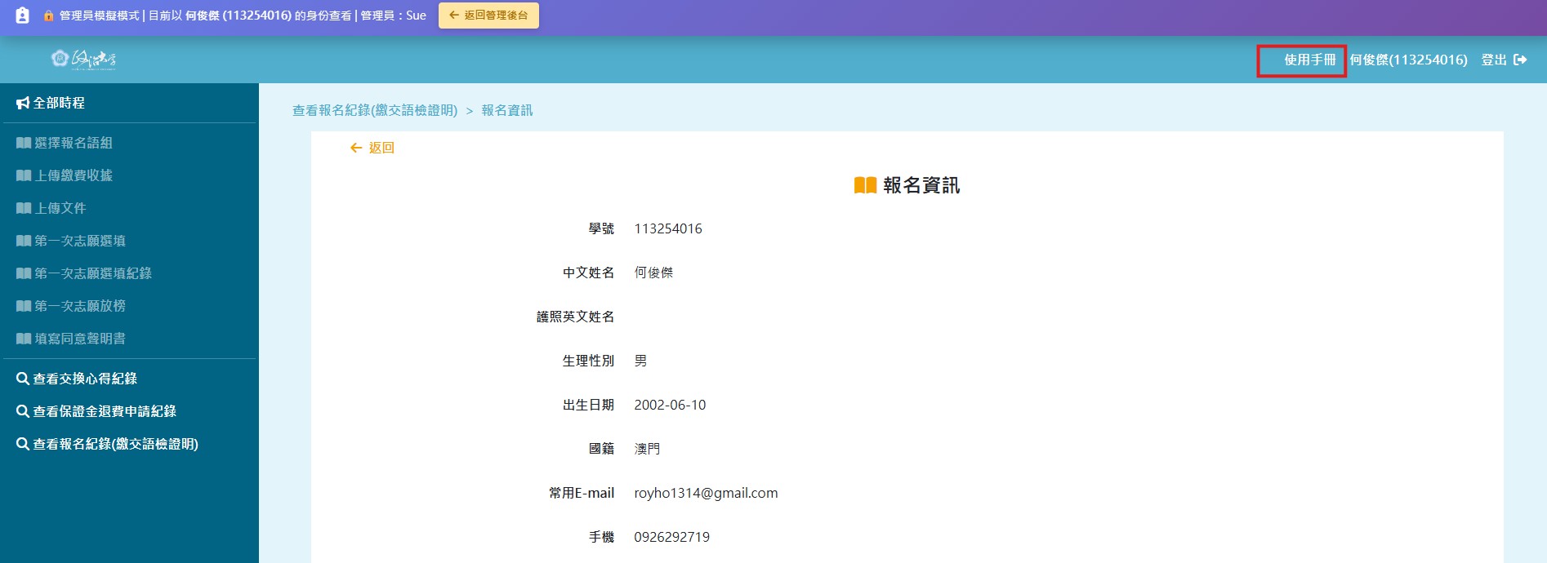Click the orange book icon beside 報名資訊 heading
Screen dimensions: 1547x563
865,185
